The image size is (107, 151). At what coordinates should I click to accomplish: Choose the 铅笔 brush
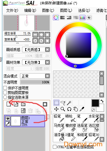[59, 118]
